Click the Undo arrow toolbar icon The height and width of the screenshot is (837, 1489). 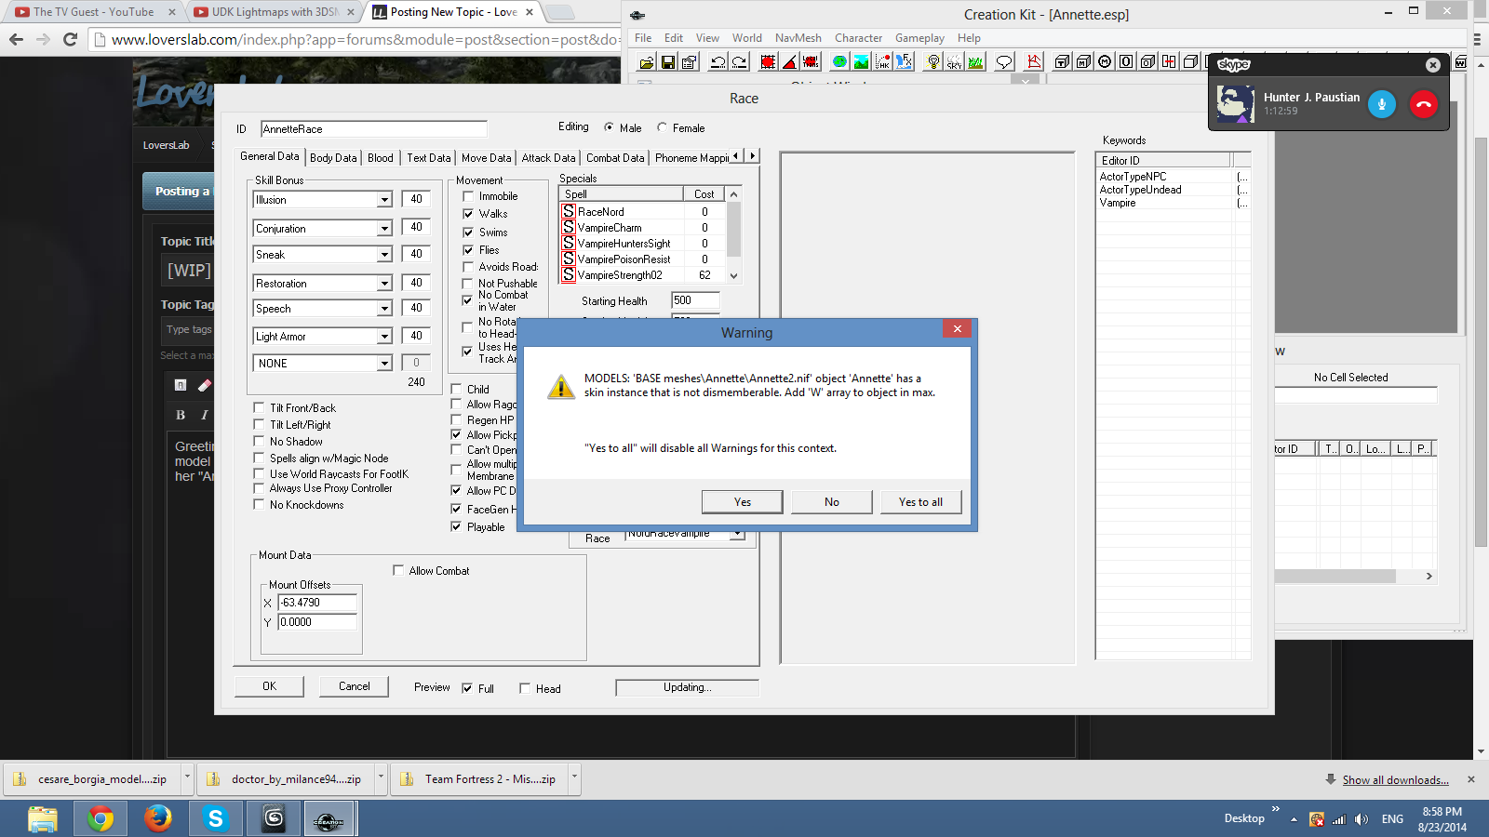pyautogui.click(x=718, y=62)
